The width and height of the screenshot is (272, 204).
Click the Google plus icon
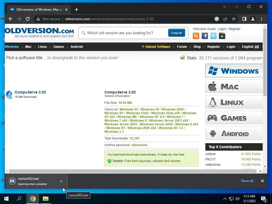222,36
